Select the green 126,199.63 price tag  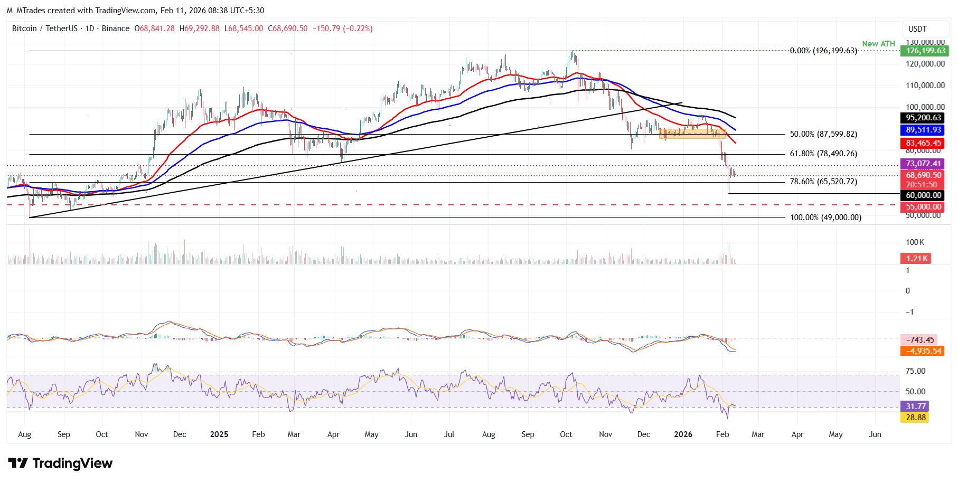pyautogui.click(x=924, y=51)
